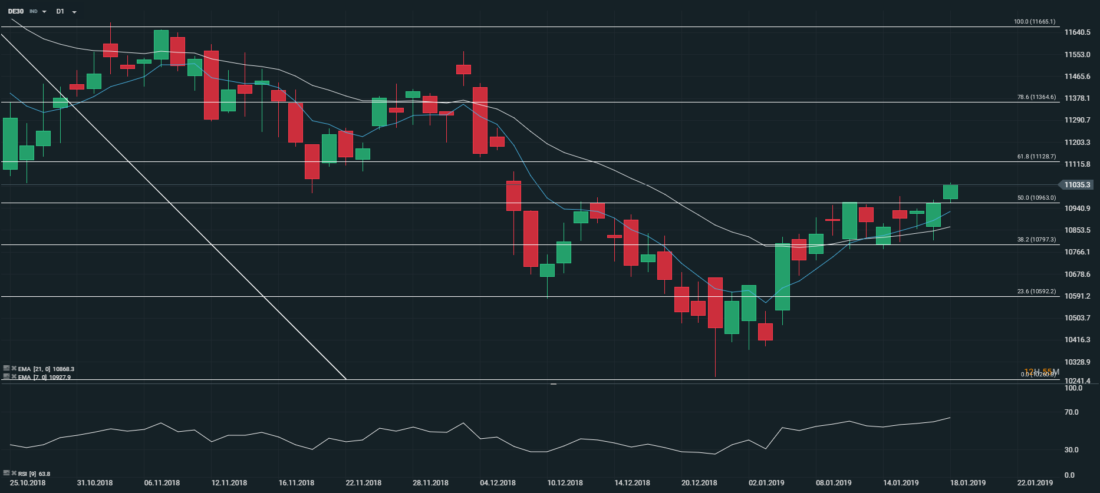
Task: Grab the chart and RSI pane divider handle
Action: (554, 384)
